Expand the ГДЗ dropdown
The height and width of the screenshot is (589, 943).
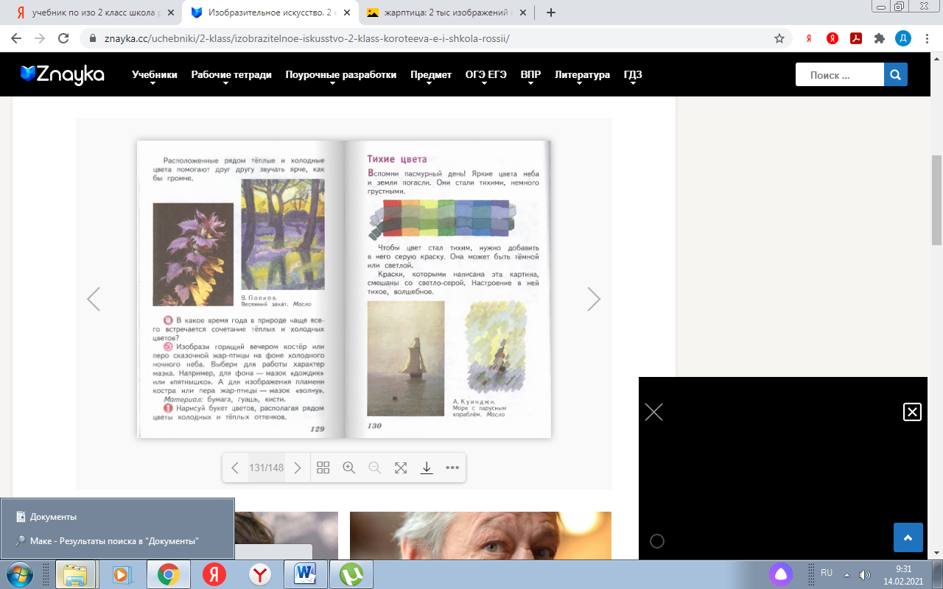[633, 75]
